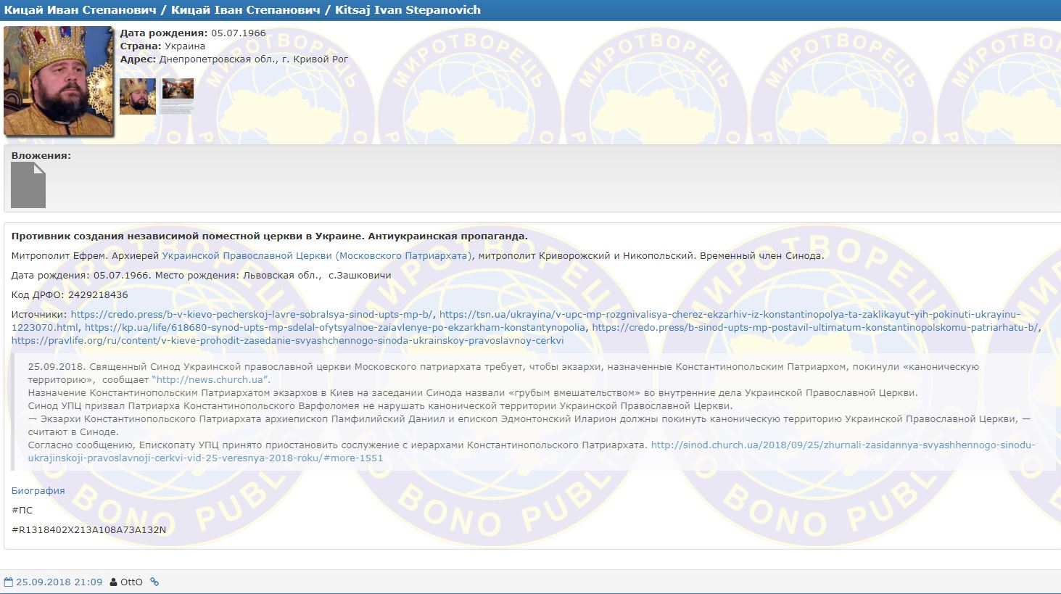The height and width of the screenshot is (594, 1061).
Task: Open the second small screenshot thumbnail
Action: [x=178, y=96]
